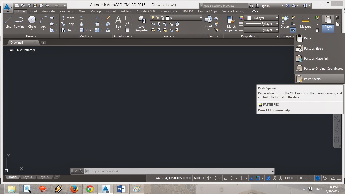Toggle drawing grid display in status bar
The height and width of the screenshot is (194, 345).
click(209, 178)
